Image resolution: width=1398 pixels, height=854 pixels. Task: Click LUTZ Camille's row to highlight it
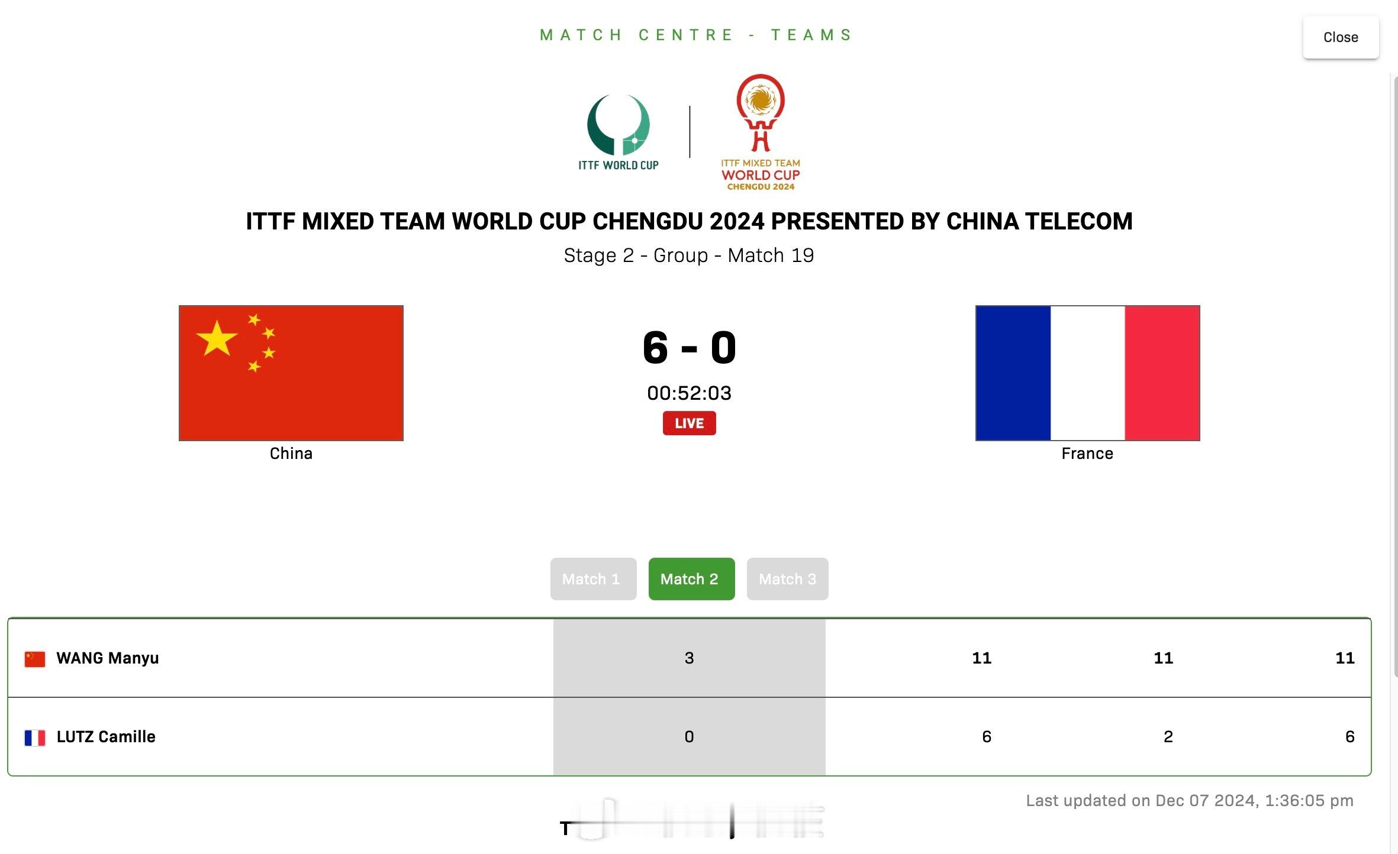pyautogui.click(x=355, y=737)
